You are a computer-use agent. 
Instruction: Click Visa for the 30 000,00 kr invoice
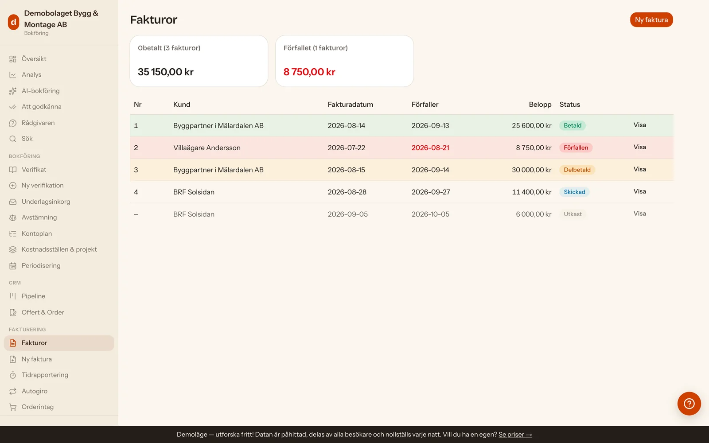tap(639, 169)
